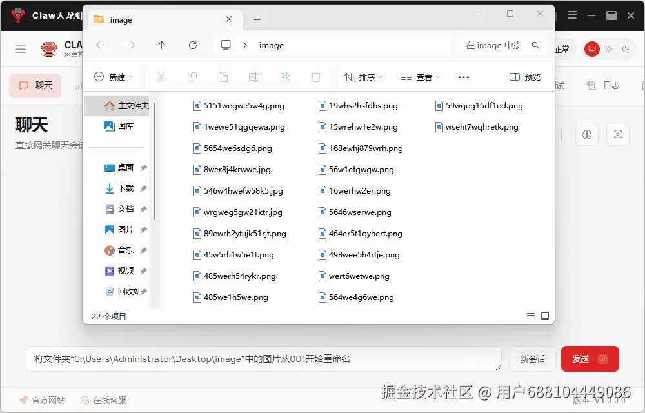Viewport: 645px width, 413px height.
Task: Open the 查看 view menu
Action: (x=419, y=77)
